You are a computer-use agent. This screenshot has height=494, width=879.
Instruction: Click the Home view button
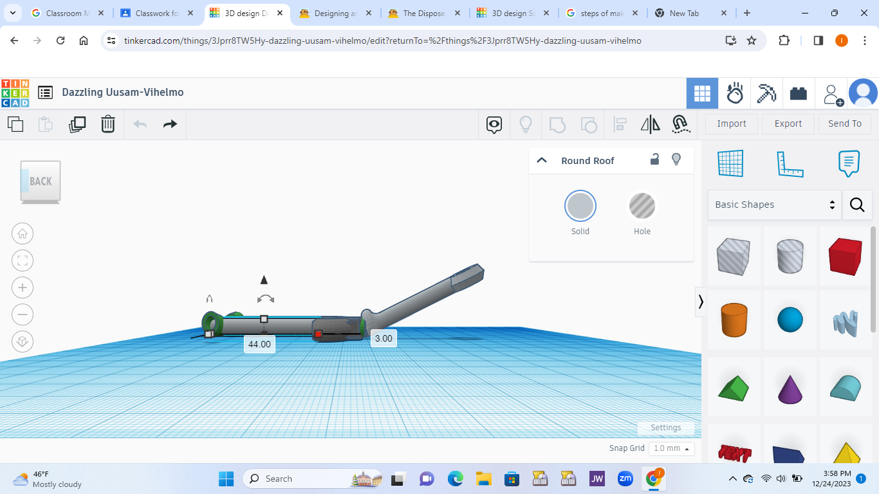click(23, 233)
